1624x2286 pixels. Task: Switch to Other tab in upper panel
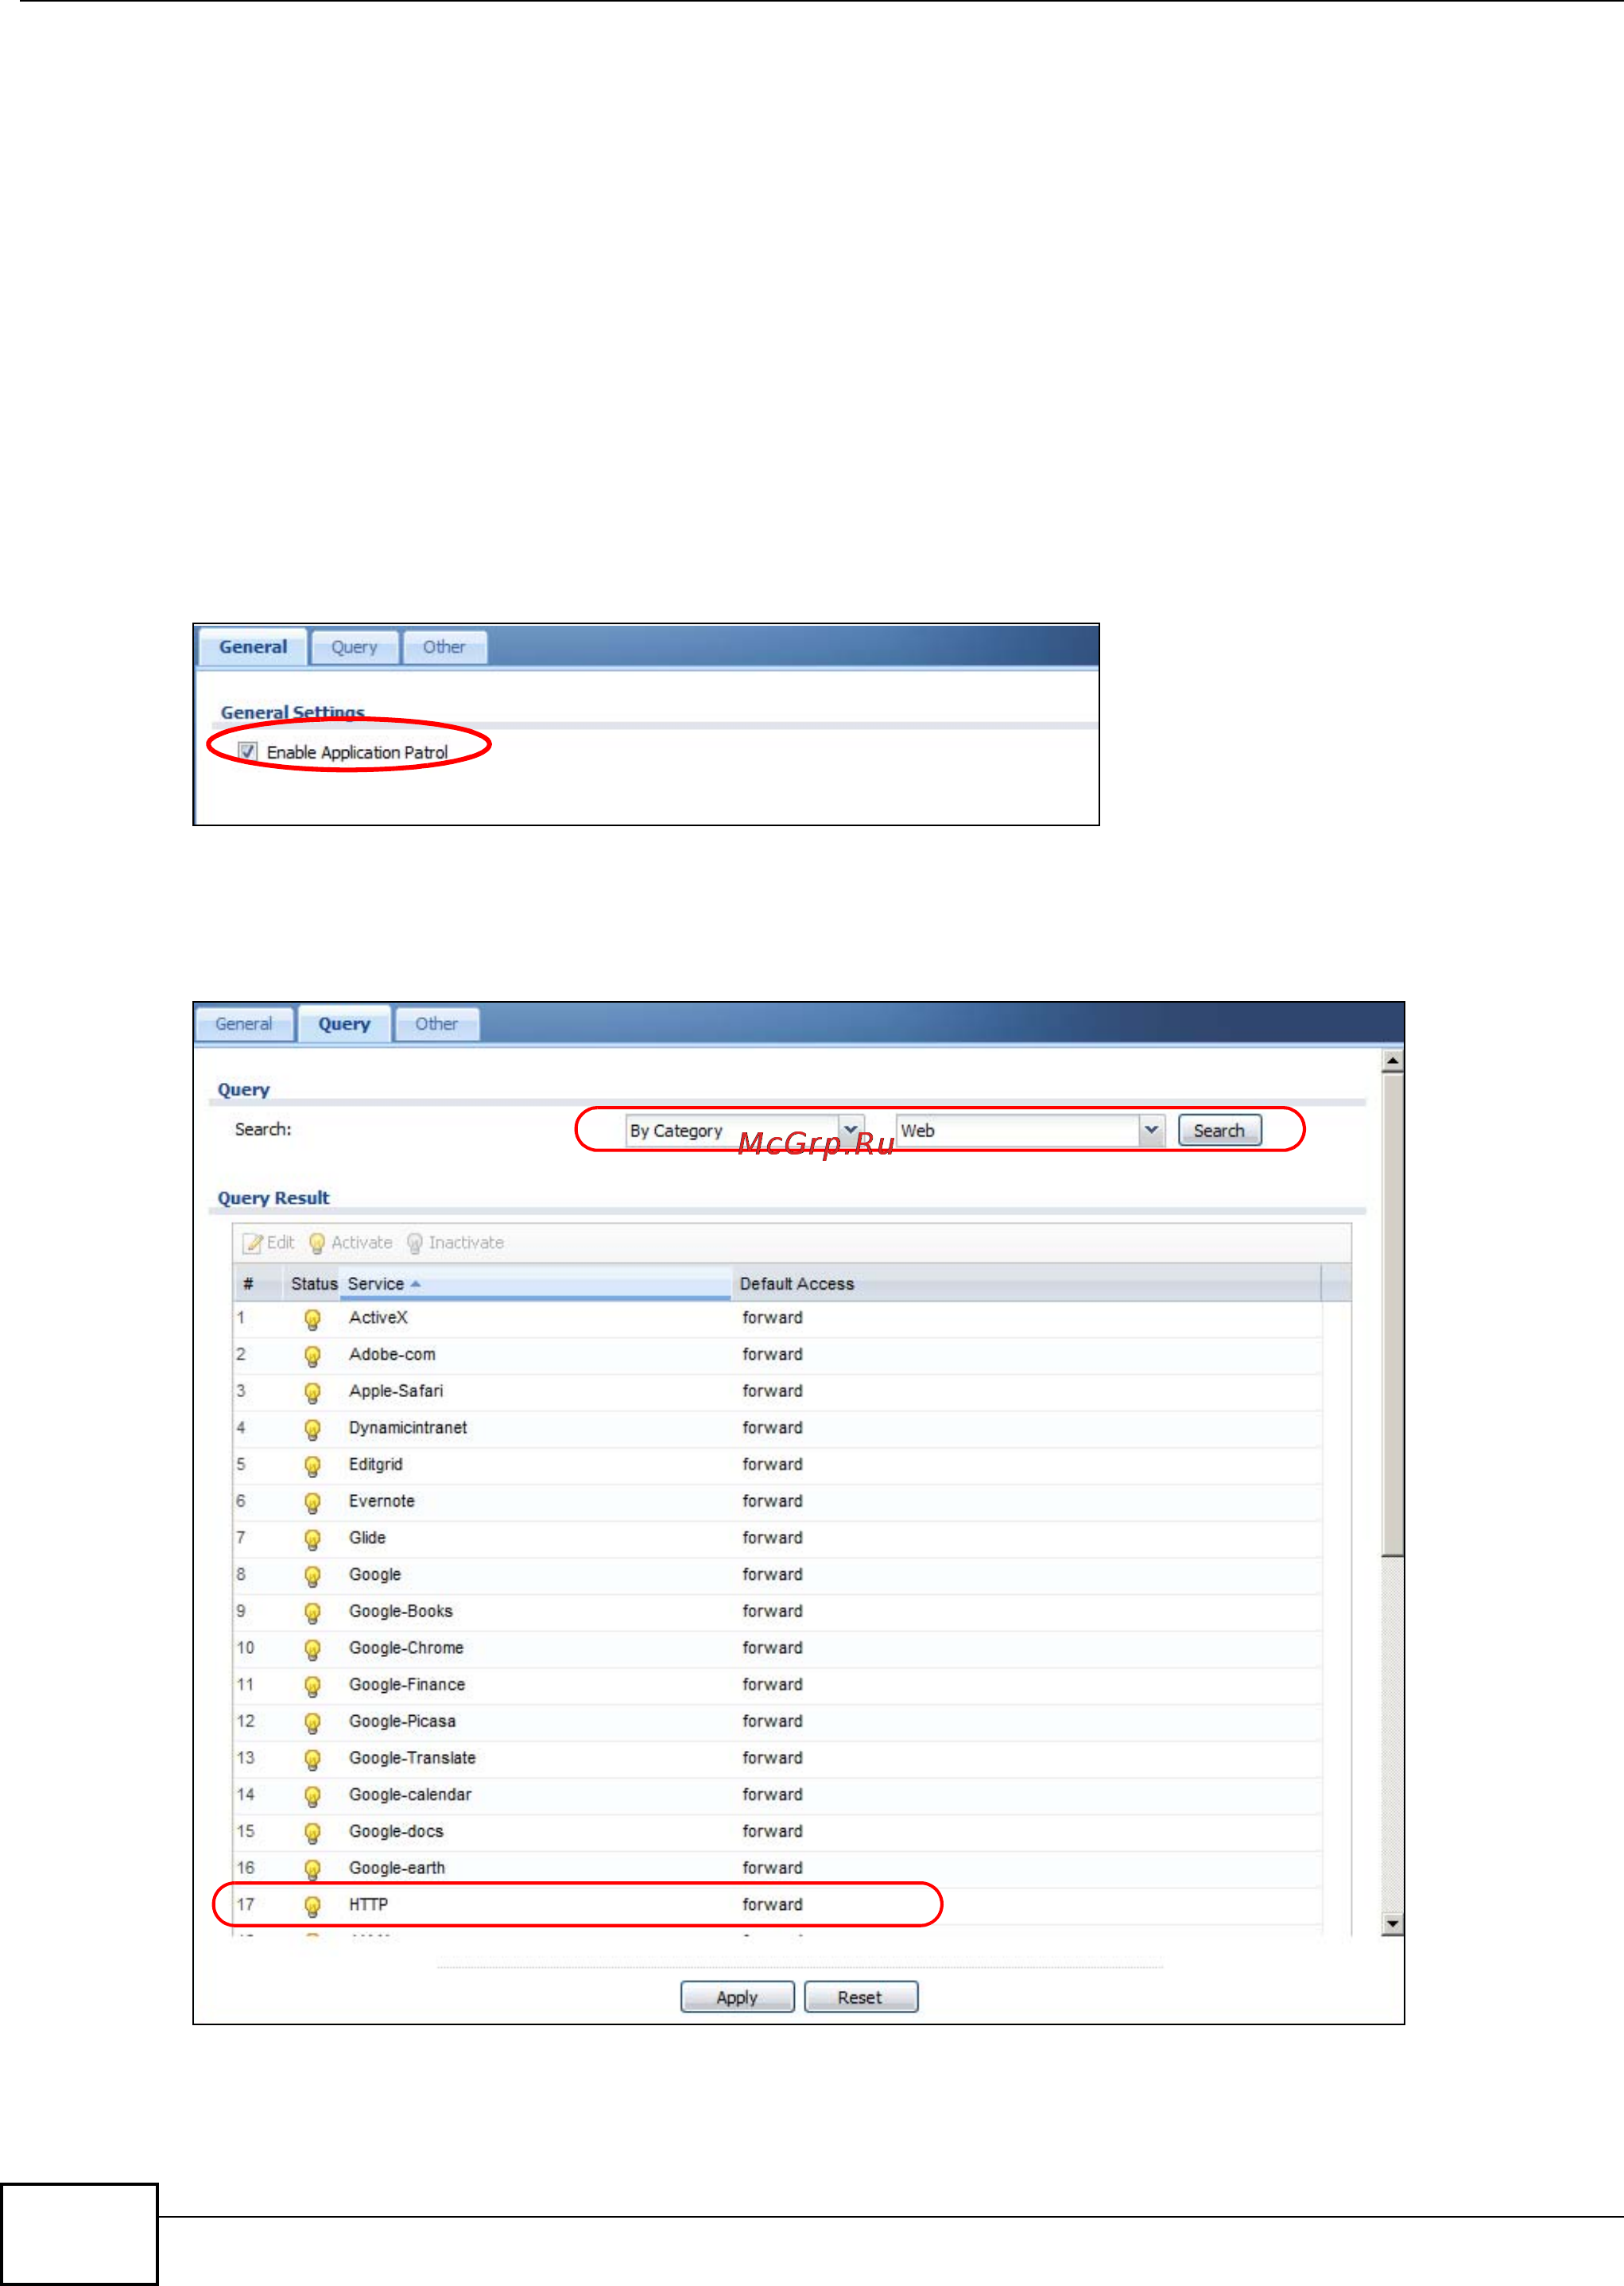(x=444, y=647)
